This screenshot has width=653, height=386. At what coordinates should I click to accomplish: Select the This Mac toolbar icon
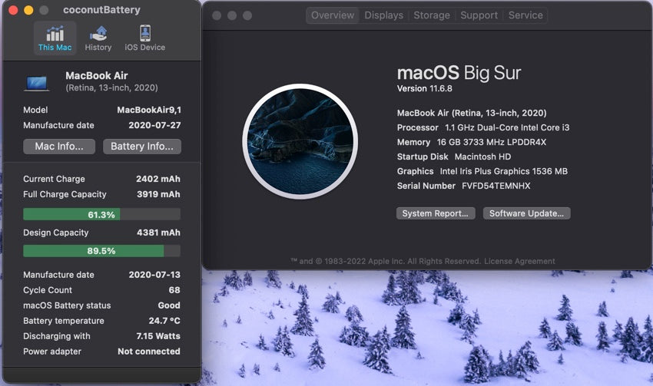tap(55, 38)
